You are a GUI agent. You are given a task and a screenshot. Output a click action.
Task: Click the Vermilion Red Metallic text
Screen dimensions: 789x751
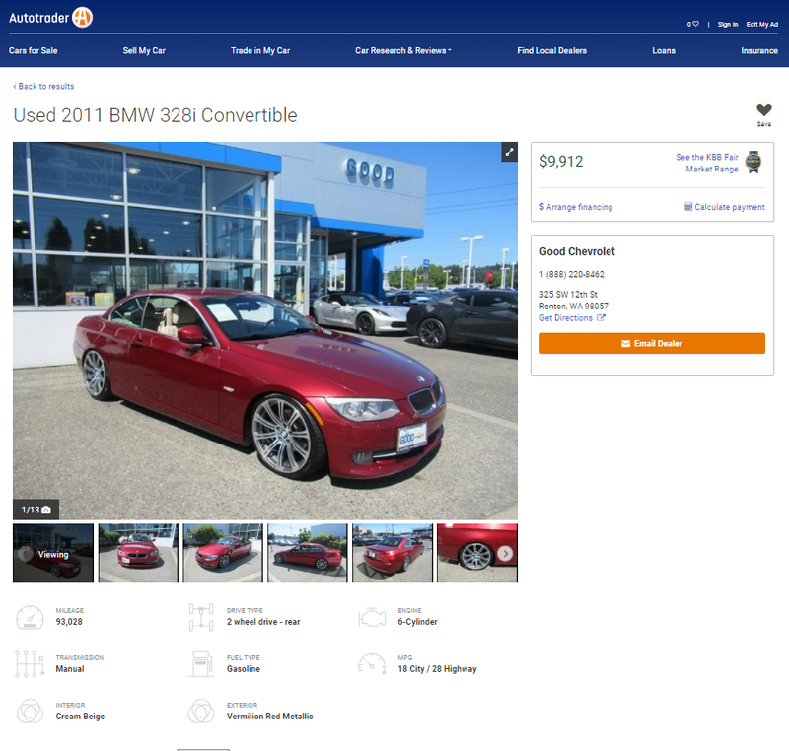click(269, 717)
